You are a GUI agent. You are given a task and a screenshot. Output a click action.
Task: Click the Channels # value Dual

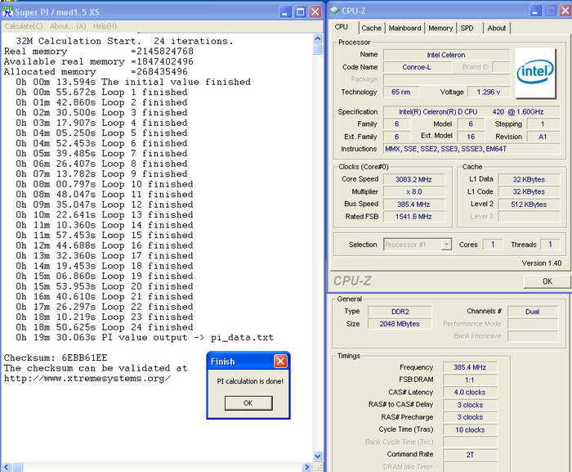pos(533,312)
